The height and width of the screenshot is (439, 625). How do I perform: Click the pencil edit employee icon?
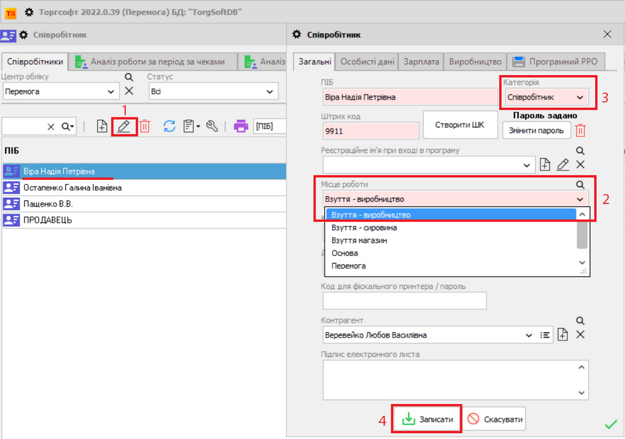[124, 126]
